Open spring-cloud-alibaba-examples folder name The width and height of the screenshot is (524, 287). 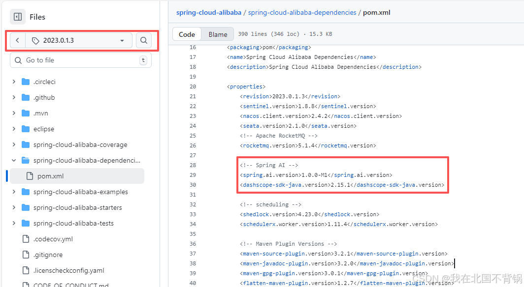81,192
